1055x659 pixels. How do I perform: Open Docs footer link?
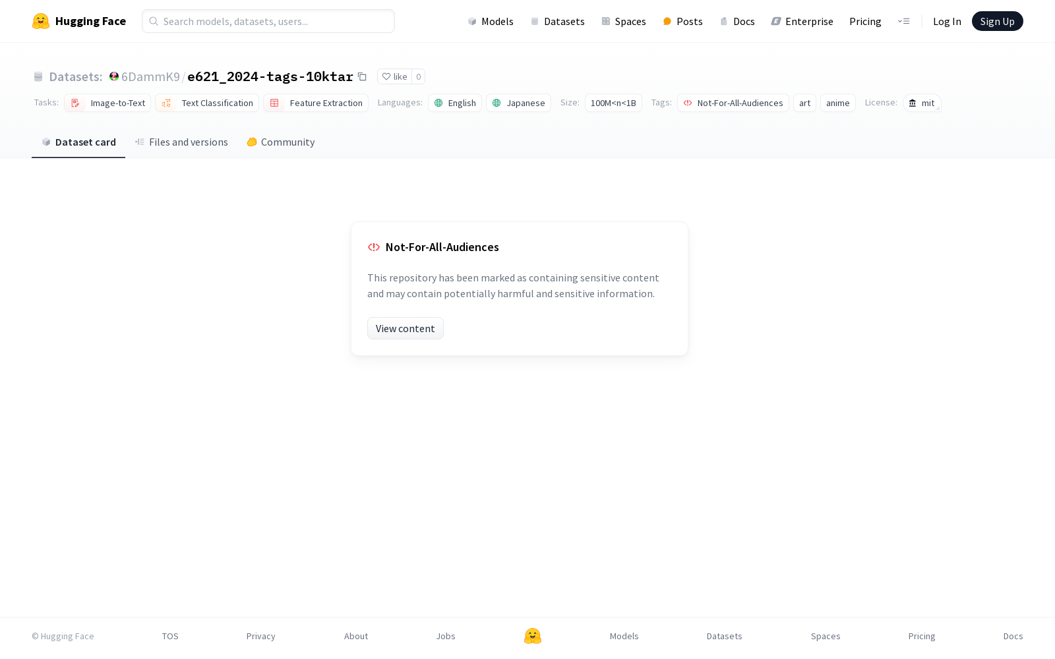tap(1013, 636)
